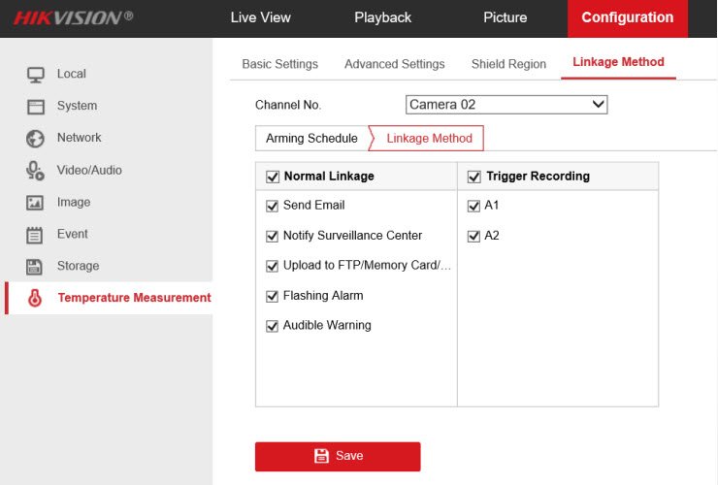Disable the Audible Warning checkbox

coord(272,326)
